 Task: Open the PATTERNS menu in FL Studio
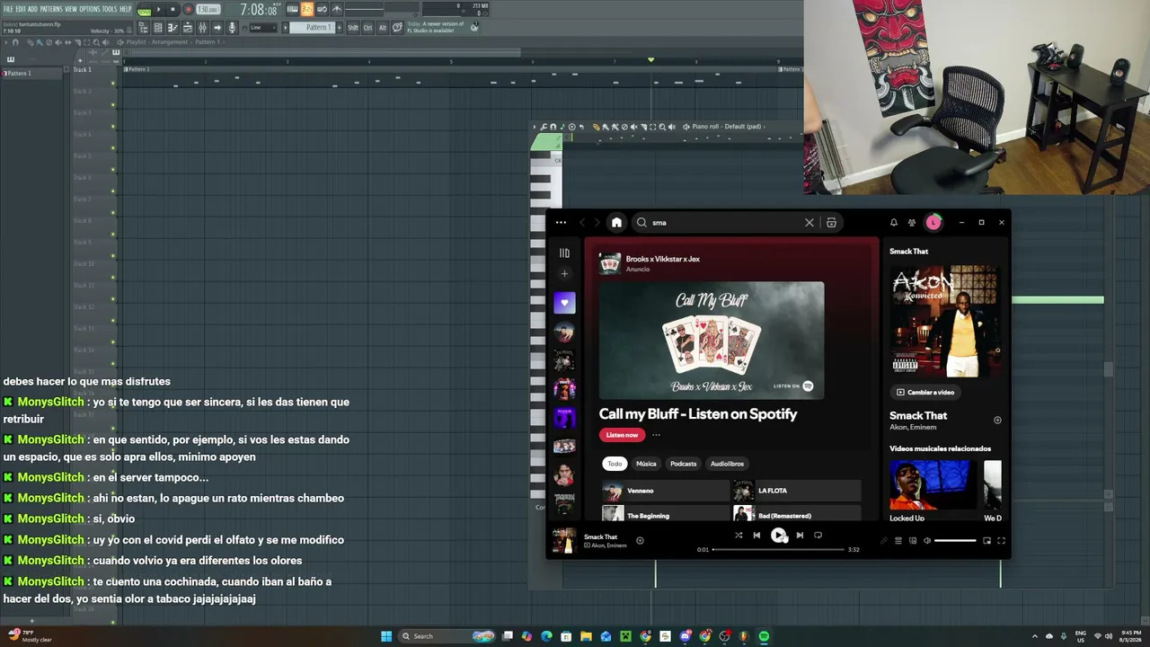coord(51,9)
